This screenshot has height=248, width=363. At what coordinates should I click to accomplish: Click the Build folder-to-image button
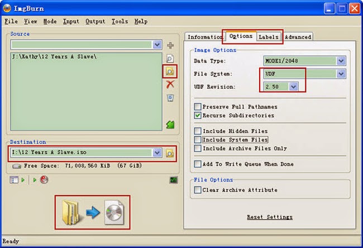coord(93,213)
